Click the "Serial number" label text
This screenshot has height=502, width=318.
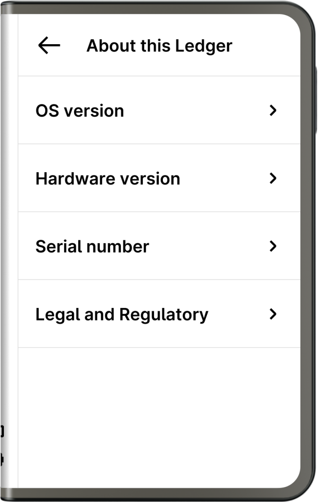coord(92,246)
